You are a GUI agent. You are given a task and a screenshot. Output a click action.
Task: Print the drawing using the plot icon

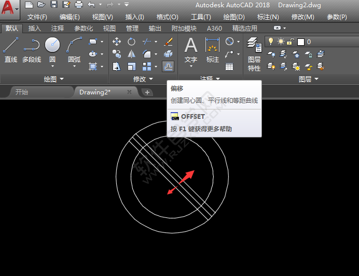pyautogui.click(x=79, y=5)
